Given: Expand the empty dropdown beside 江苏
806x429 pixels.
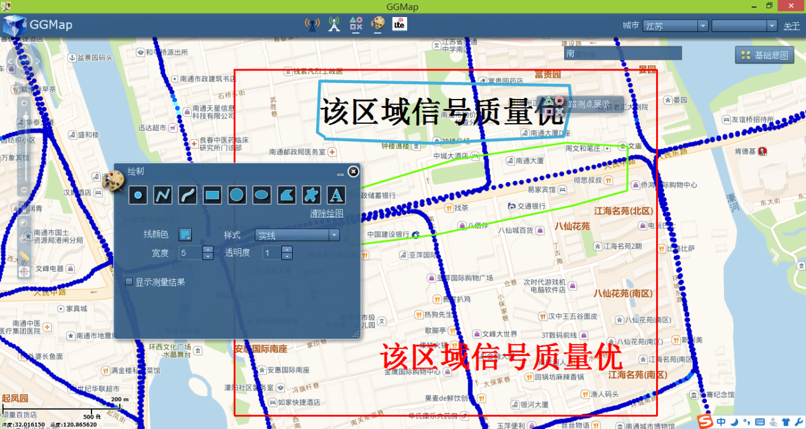Looking at the screenshot, I should [772, 26].
